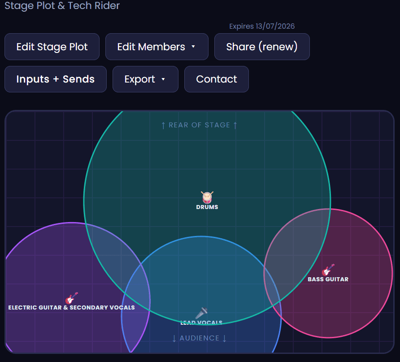Click the BASS GUITAR label
400x362 pixels.
tap(328, 279)
